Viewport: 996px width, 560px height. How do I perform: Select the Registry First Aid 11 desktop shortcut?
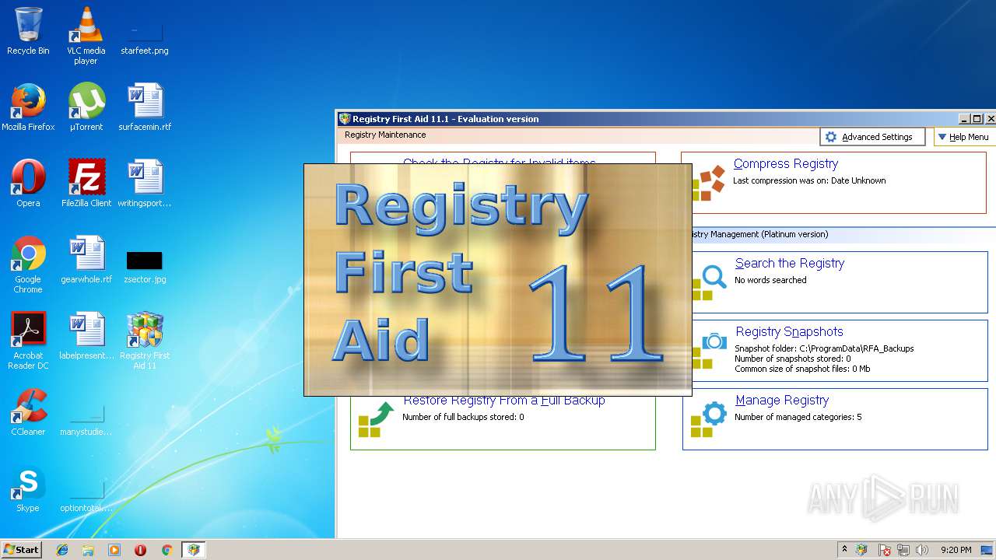tap(145, 341)
